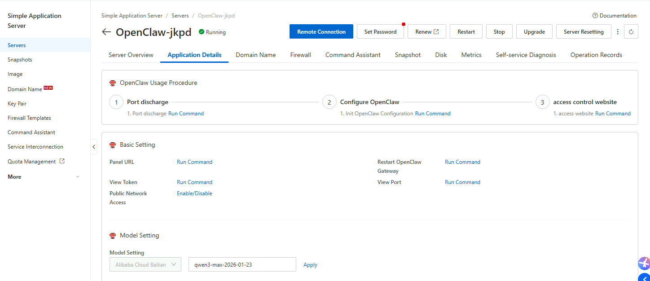The image size is (650, 281).
Task: Switch to the Firewall tab
Action: click(300, 55)
